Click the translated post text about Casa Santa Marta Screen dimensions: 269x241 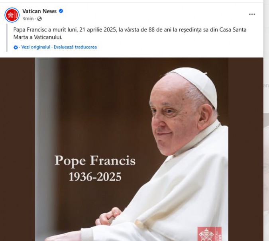click(x=130, y=33)
